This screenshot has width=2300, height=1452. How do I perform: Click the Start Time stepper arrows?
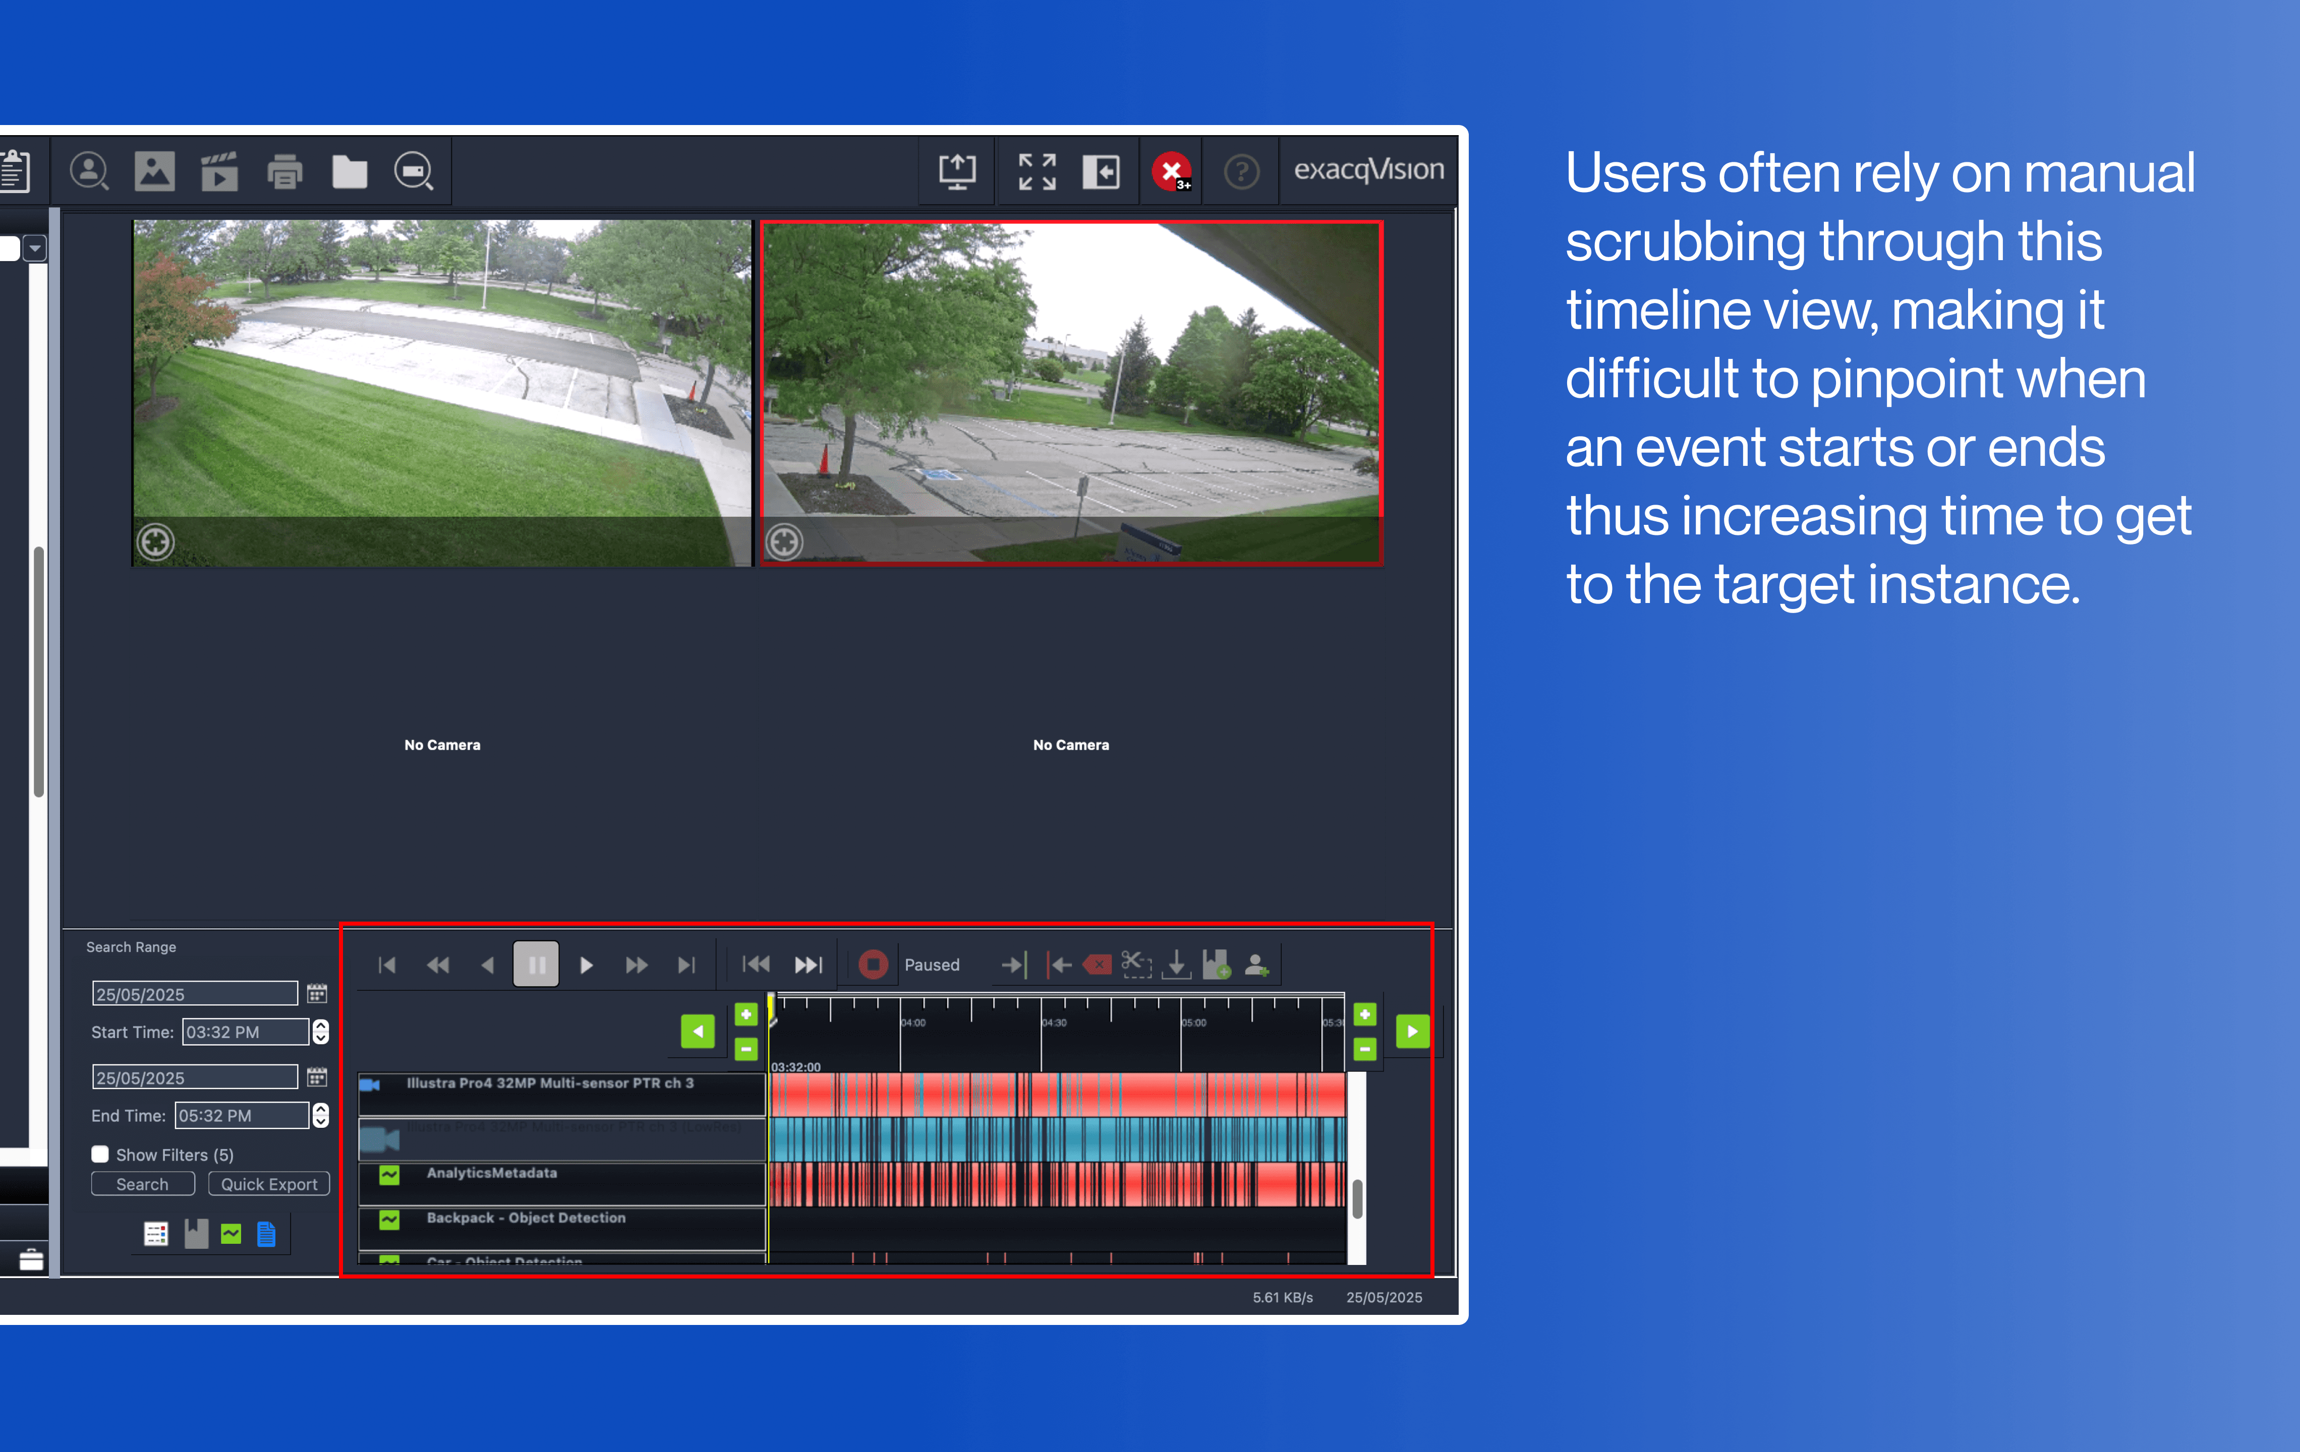[321, 1032]
